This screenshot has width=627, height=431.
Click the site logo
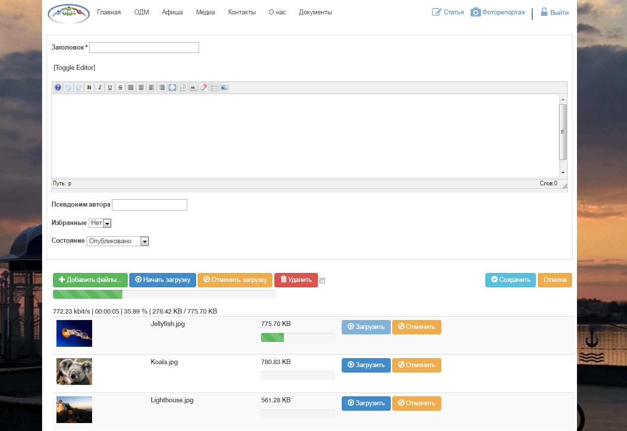tap(69, 13)
